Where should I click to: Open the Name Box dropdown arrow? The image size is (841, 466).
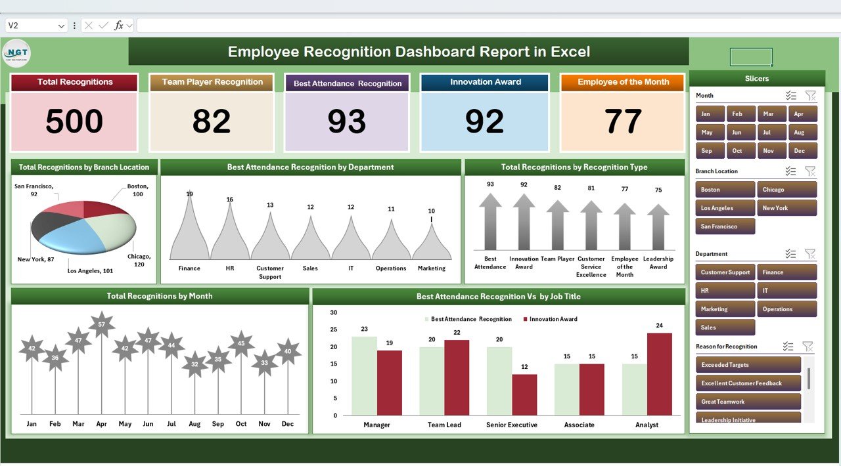(62, 26)
